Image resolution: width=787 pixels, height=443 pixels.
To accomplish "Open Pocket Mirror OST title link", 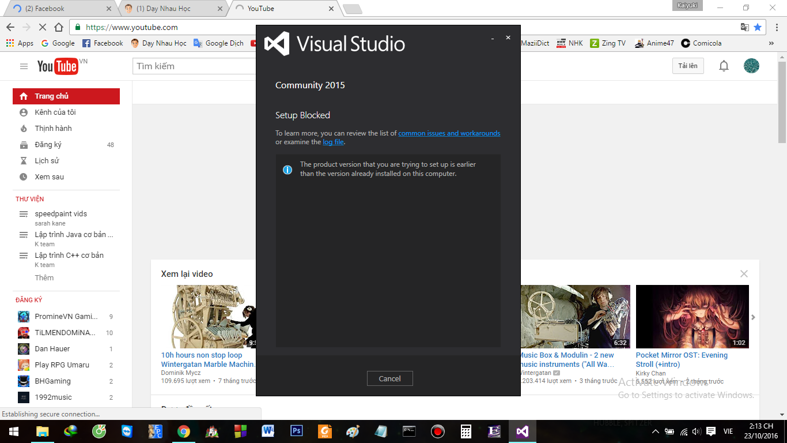I will tap(682, 360).
